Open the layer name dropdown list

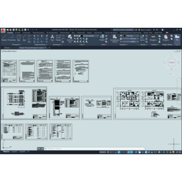[x=91, y=36]
